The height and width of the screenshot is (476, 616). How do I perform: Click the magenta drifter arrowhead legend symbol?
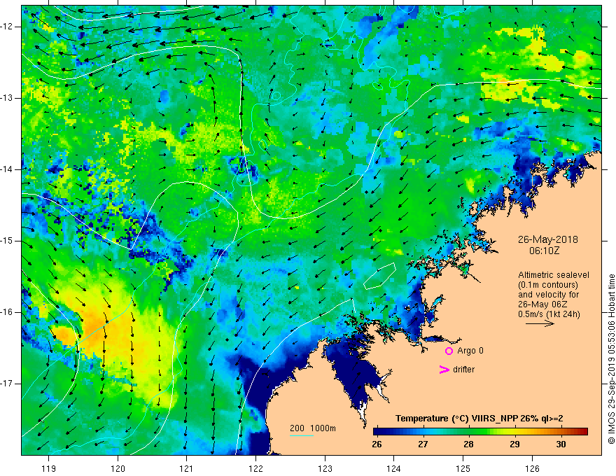(444, 370)
